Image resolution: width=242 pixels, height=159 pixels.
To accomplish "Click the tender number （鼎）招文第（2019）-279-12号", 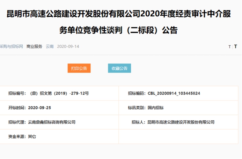I will tap(59, 93).
